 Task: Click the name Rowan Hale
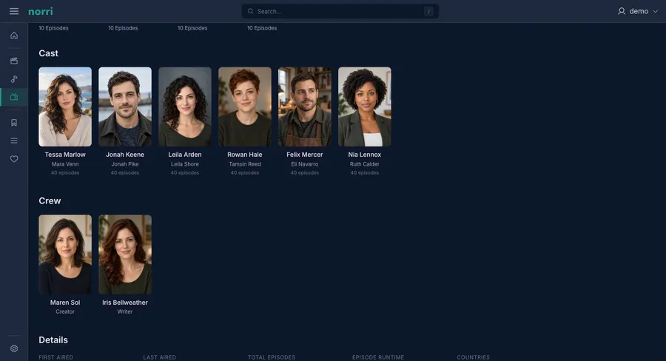tap(245, 155)
